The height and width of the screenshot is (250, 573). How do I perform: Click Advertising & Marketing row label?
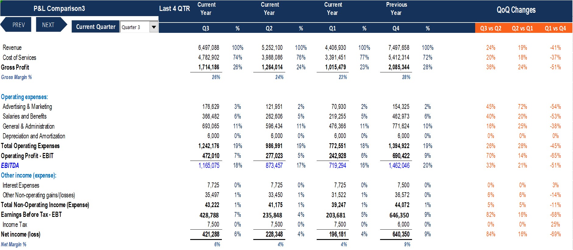[27, 106]
